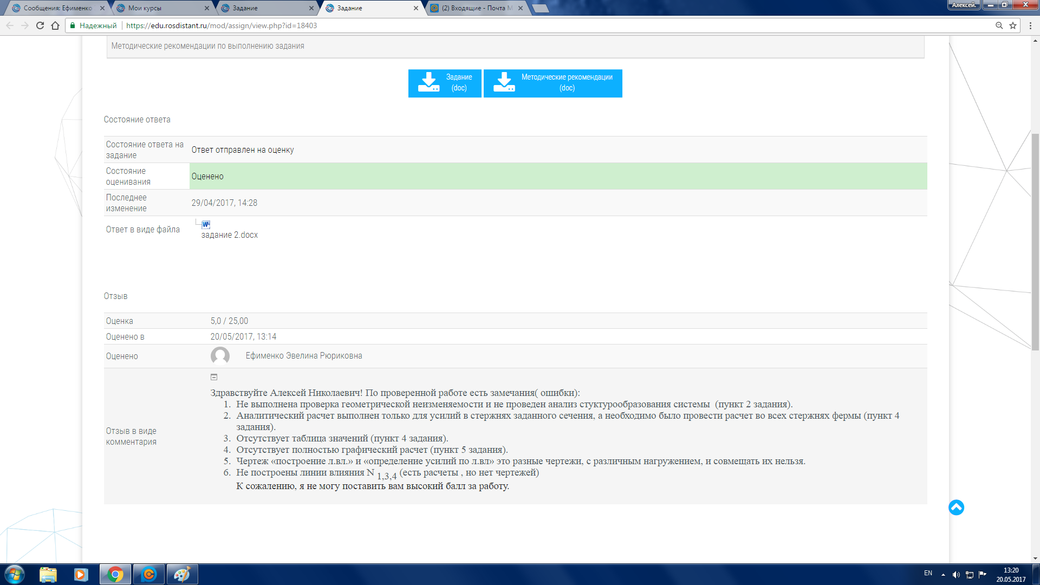Click the page vertical scrollbar thumb
The height and width of the screenshot is (585, 1040).
[x=1035, y=241]
